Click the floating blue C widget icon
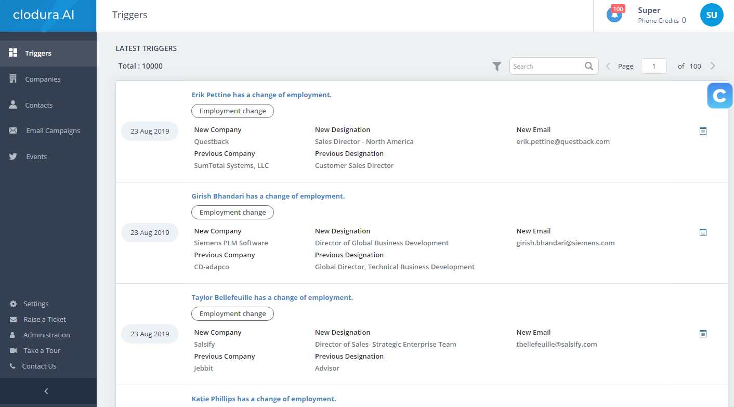The image size is (734, 407). pyautogui.click(x=719, y=96)
